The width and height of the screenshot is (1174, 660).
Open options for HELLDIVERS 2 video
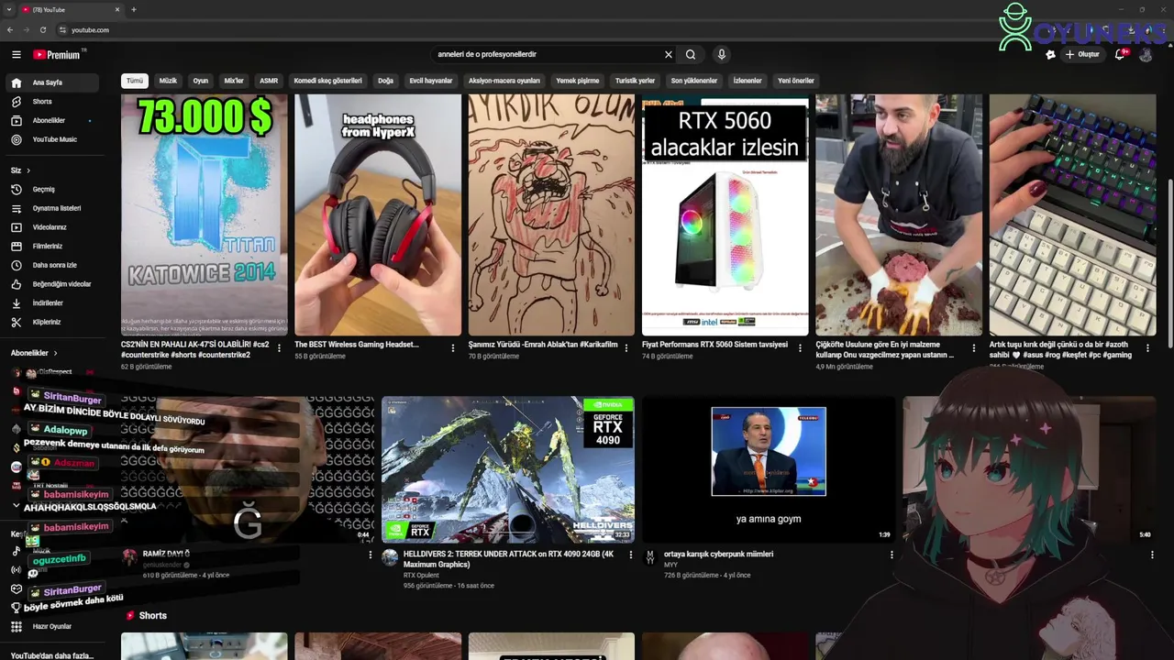click(x=631, y=555)
